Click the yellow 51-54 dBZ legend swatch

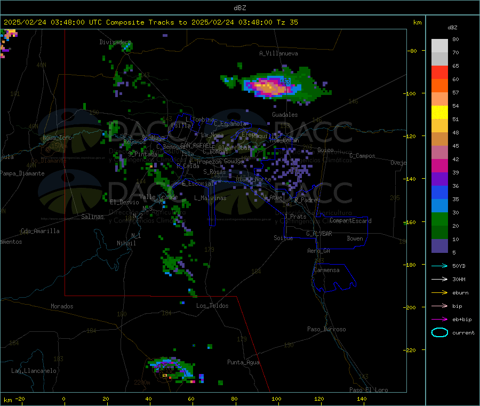coord(439,113)
